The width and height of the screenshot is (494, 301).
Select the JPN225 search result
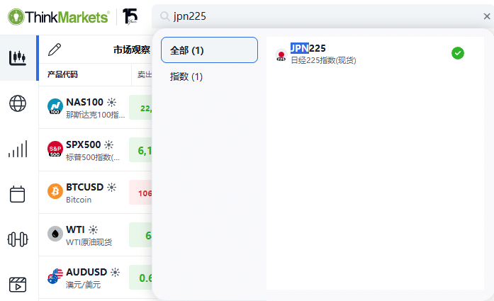tap(375, 54)
